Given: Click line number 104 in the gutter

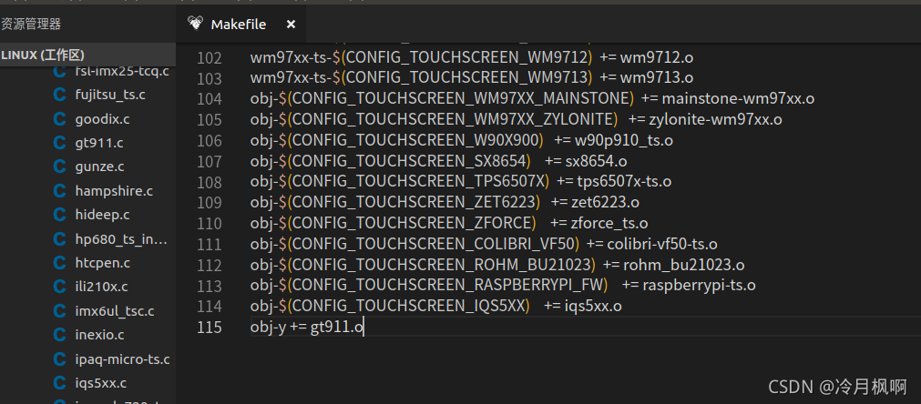Looking at the screenshot, I should pos(210,99).
